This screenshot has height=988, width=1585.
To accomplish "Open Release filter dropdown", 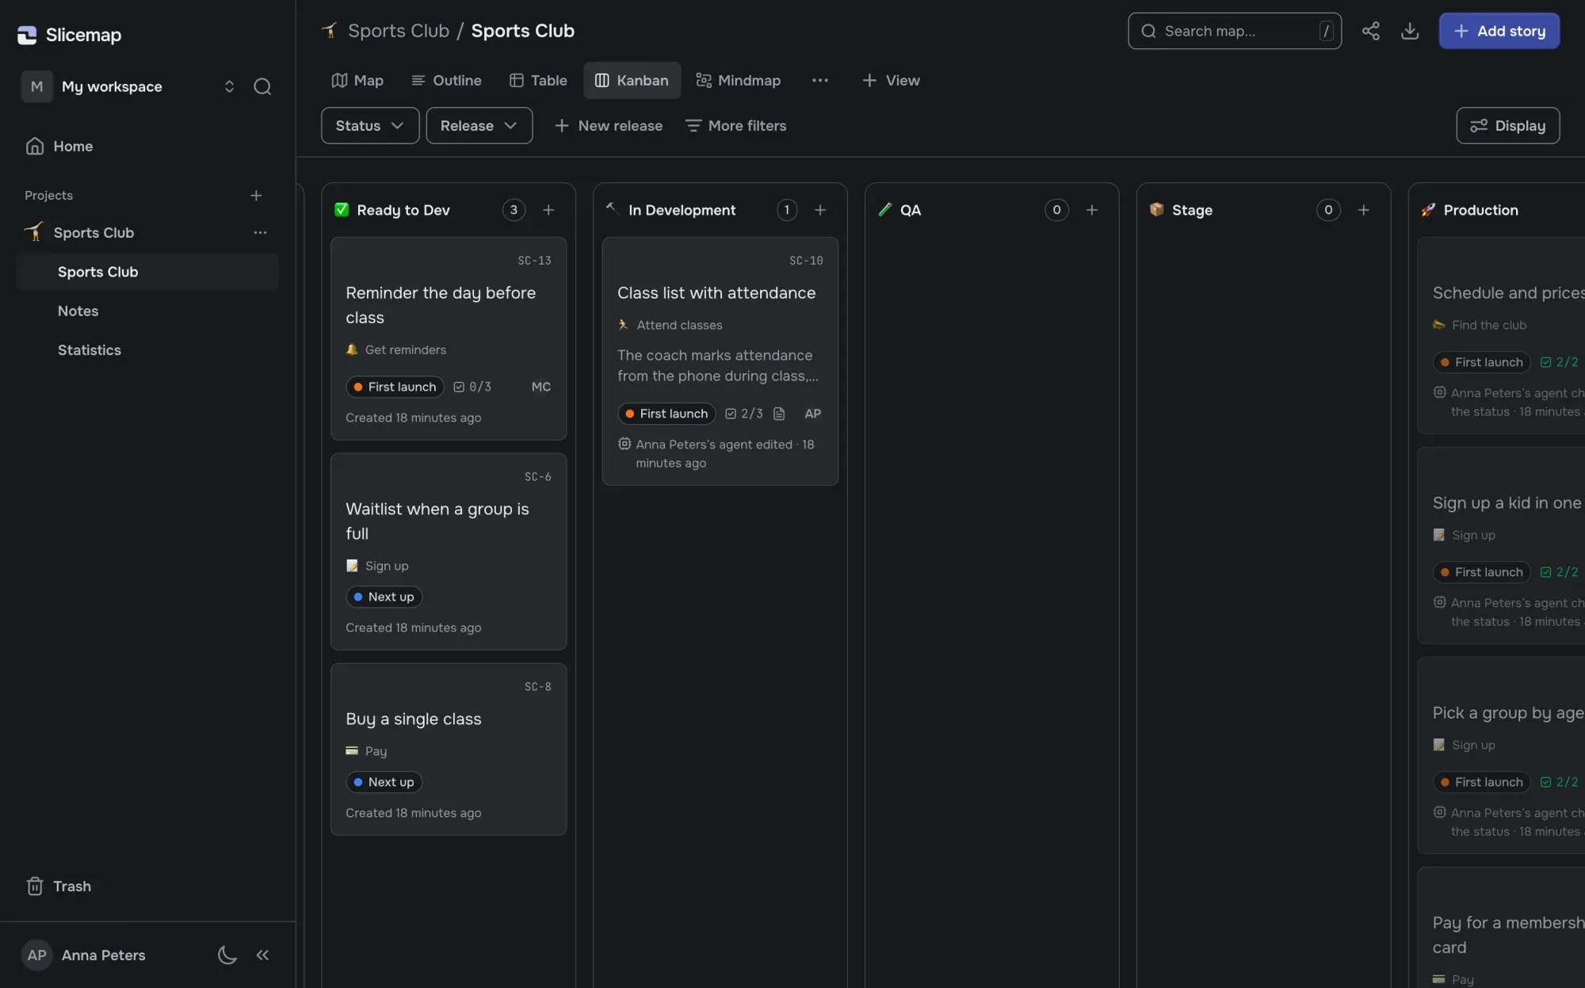I will [479, 125].
